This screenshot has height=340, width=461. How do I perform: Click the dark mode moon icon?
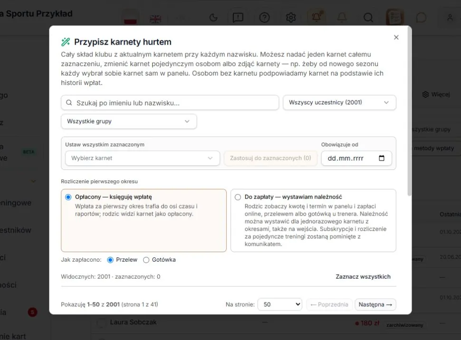(x=213, y=18)
